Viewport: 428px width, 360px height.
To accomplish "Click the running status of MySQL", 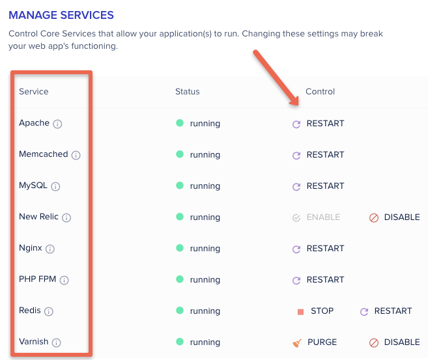I will click(198, 186).
